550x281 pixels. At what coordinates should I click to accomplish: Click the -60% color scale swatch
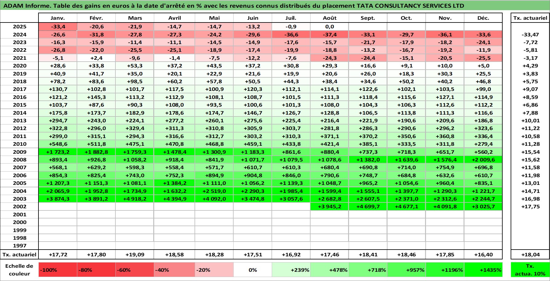coord(135,270)
